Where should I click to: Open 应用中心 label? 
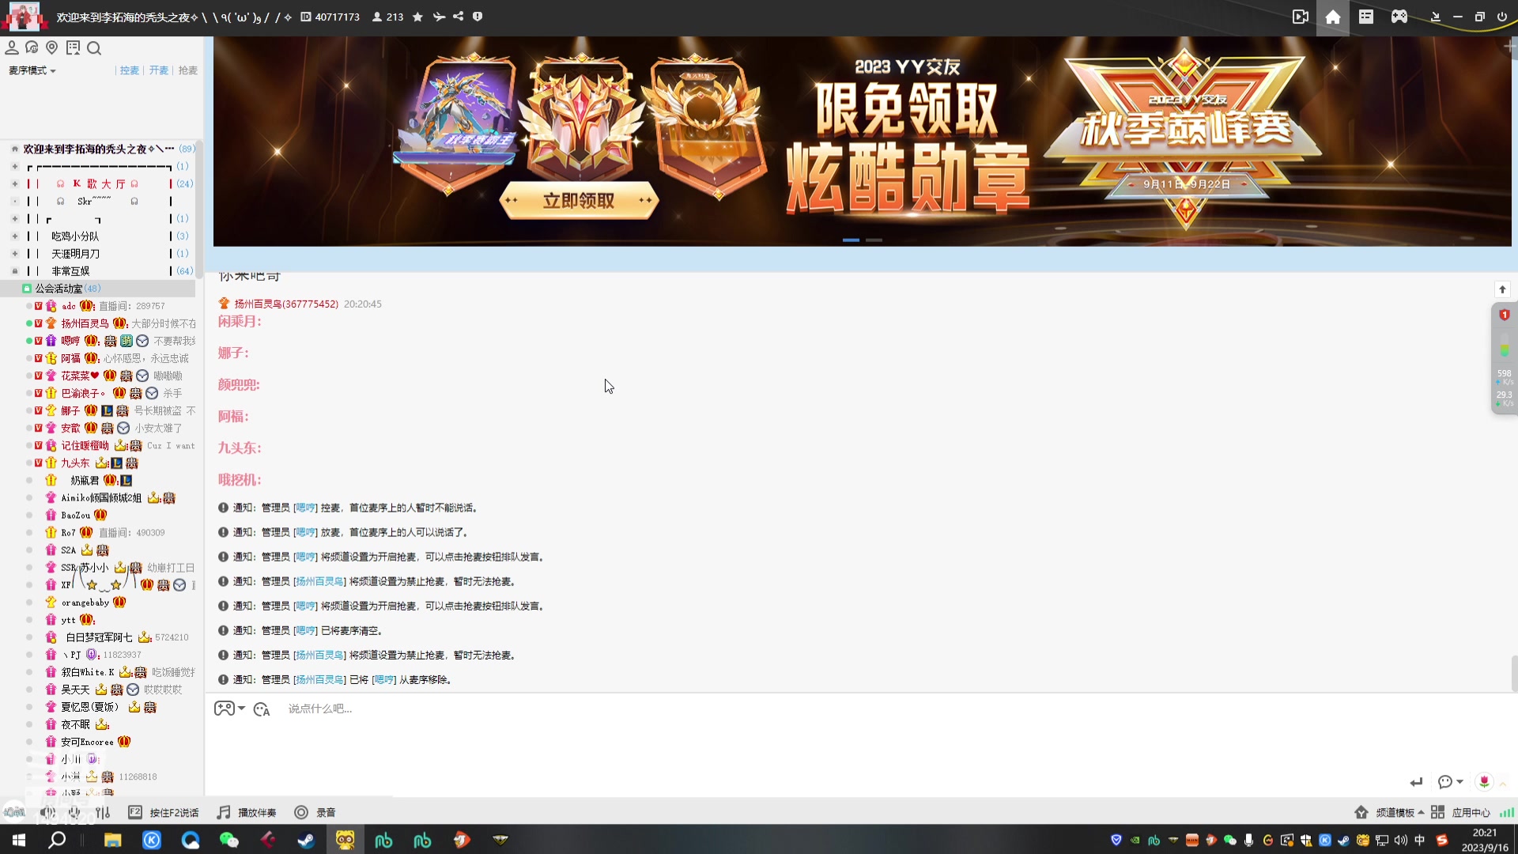(1471, 812)
